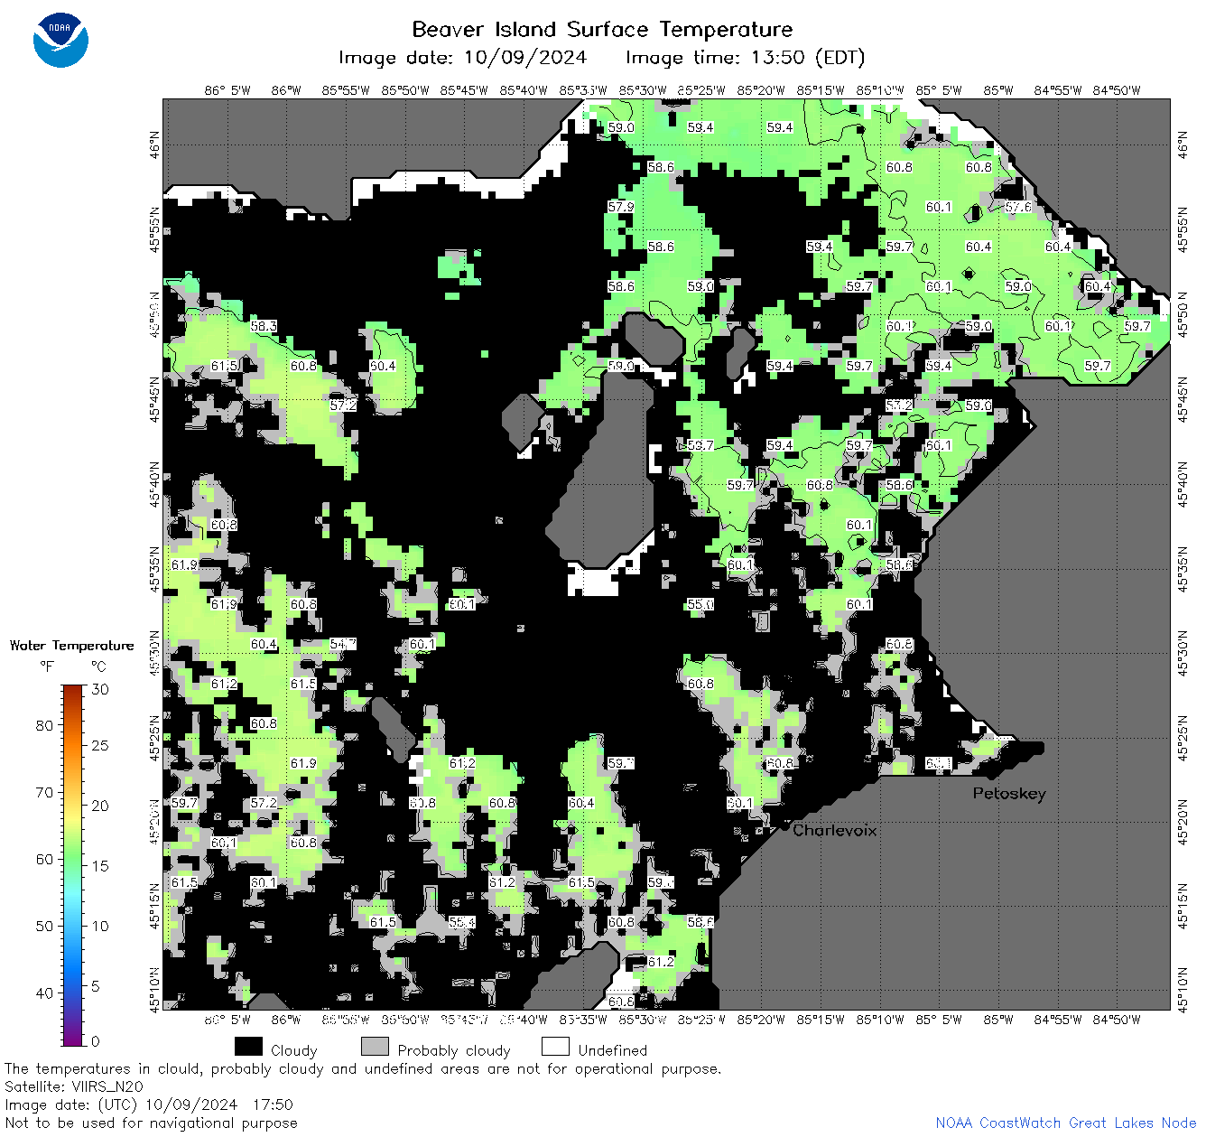Click the Satellite: VIIRS_N20 text

point(74,1086)
